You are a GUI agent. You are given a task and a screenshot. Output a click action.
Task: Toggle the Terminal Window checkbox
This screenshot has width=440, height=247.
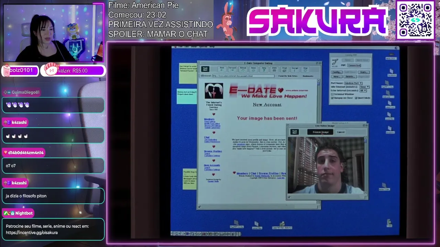tap(332, 94)
